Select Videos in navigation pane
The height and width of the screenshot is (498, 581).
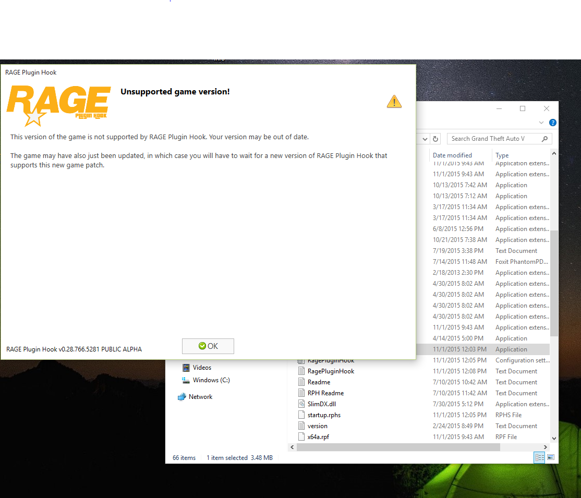[x=202, y=367]
